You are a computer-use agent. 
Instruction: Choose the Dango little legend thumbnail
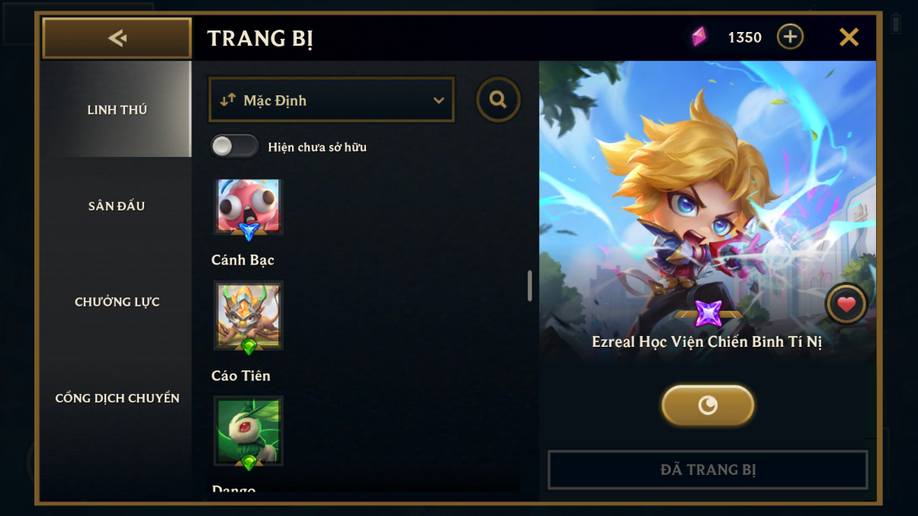pyautogui.click(x=249, y=431)
